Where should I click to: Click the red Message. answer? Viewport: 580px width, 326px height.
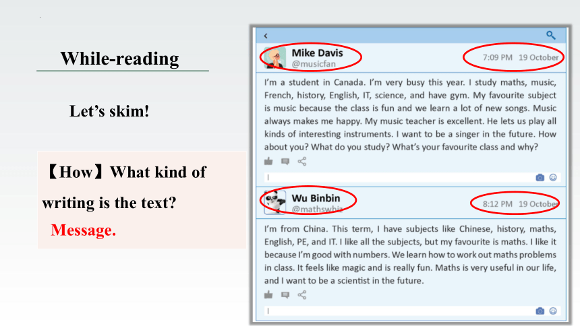tap(83, 230)
